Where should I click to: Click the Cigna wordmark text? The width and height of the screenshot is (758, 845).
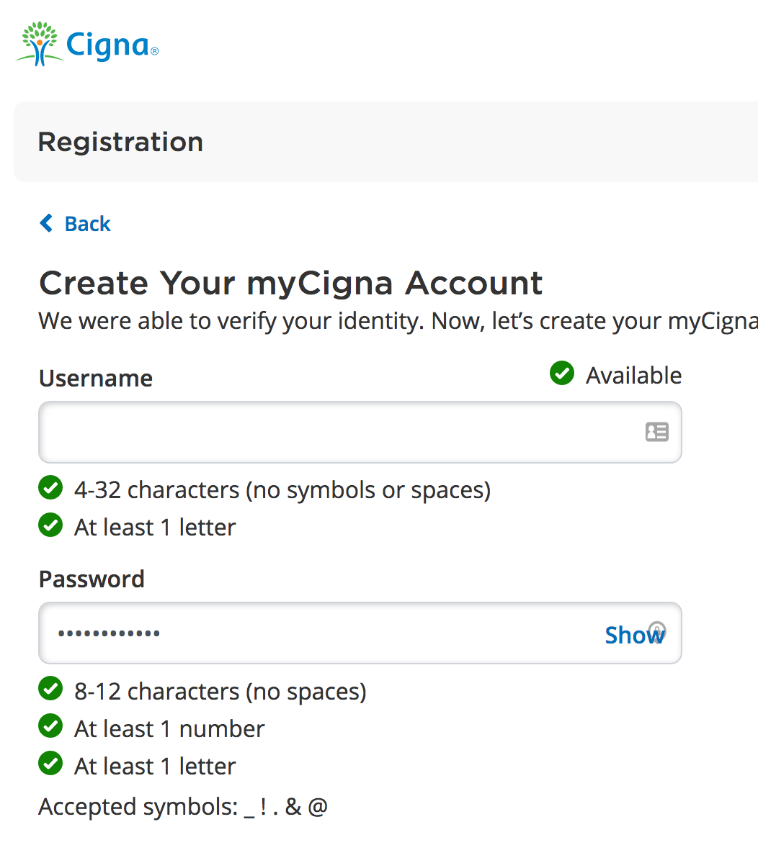click(x=108, y=45)
